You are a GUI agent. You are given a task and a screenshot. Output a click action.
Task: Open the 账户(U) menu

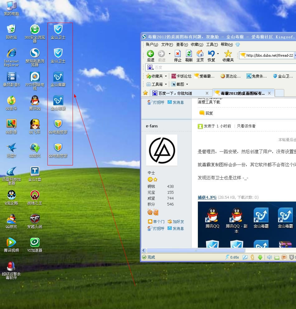tap(152, 45)
